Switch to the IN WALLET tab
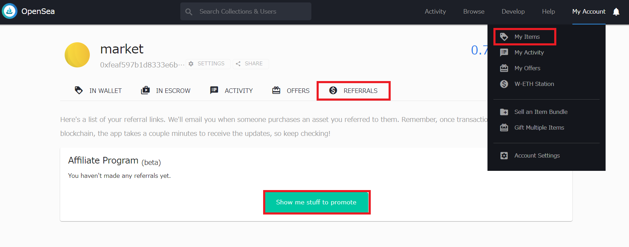 coord(98,90)
